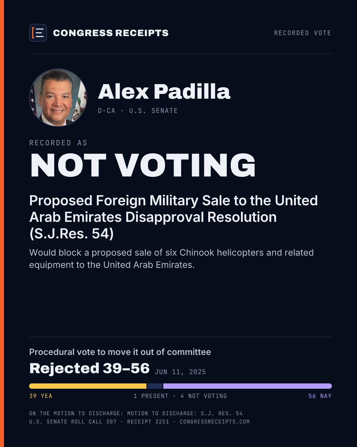Click the RECORDED AS label
The height and width of the screenshot is (447, 357).
(58, 143)
